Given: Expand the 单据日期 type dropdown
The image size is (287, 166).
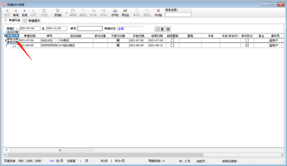Looking at the screenshot, I should pyautogui.click(x=17, y=29).
